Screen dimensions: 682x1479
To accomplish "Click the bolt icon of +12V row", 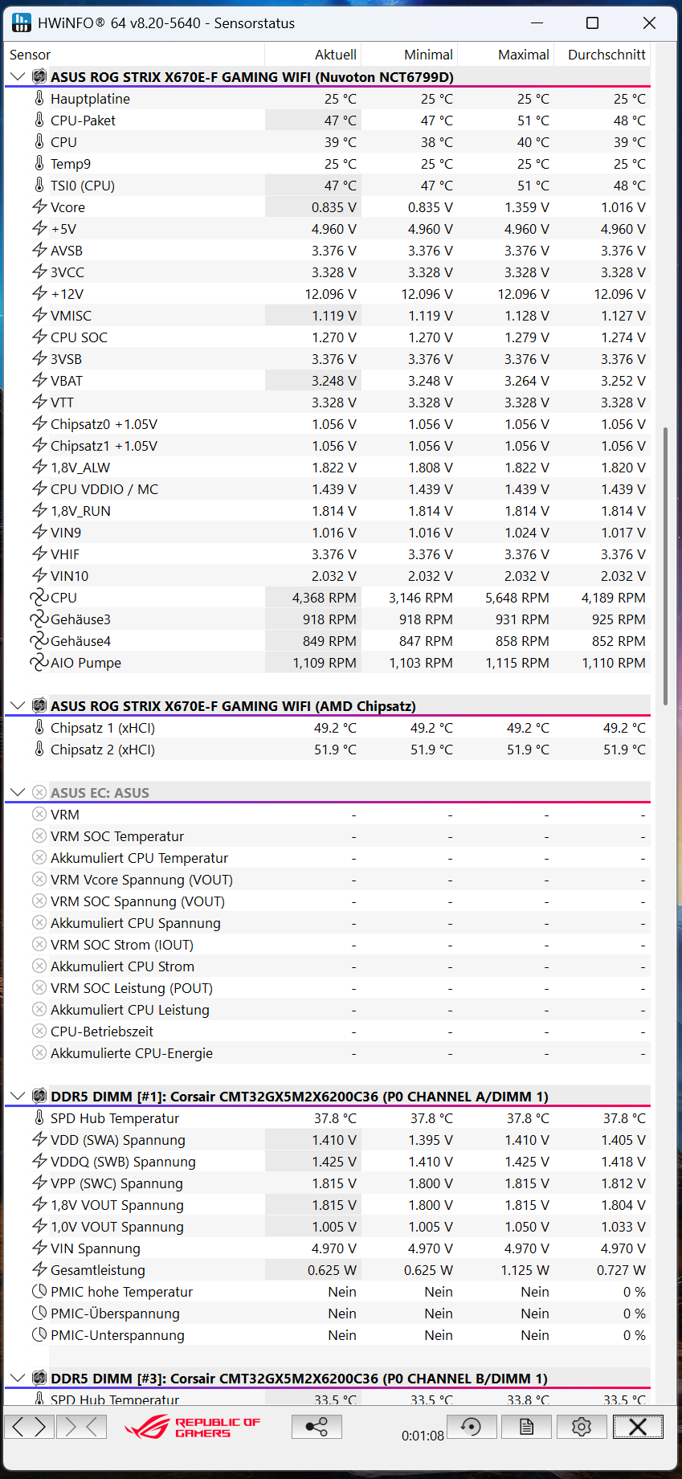I will [39, 293].
